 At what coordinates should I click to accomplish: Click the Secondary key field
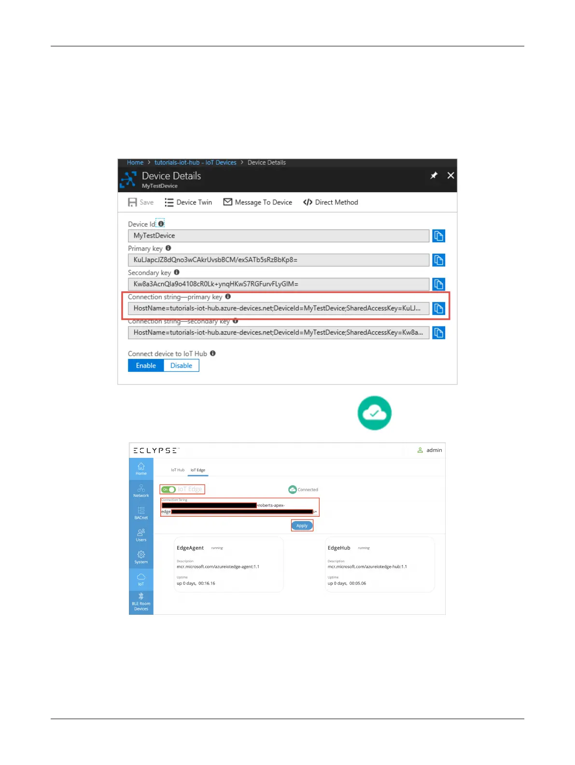click(279, 284)
